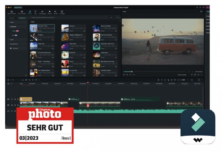Switch to the Filmstock audio library

22,18
